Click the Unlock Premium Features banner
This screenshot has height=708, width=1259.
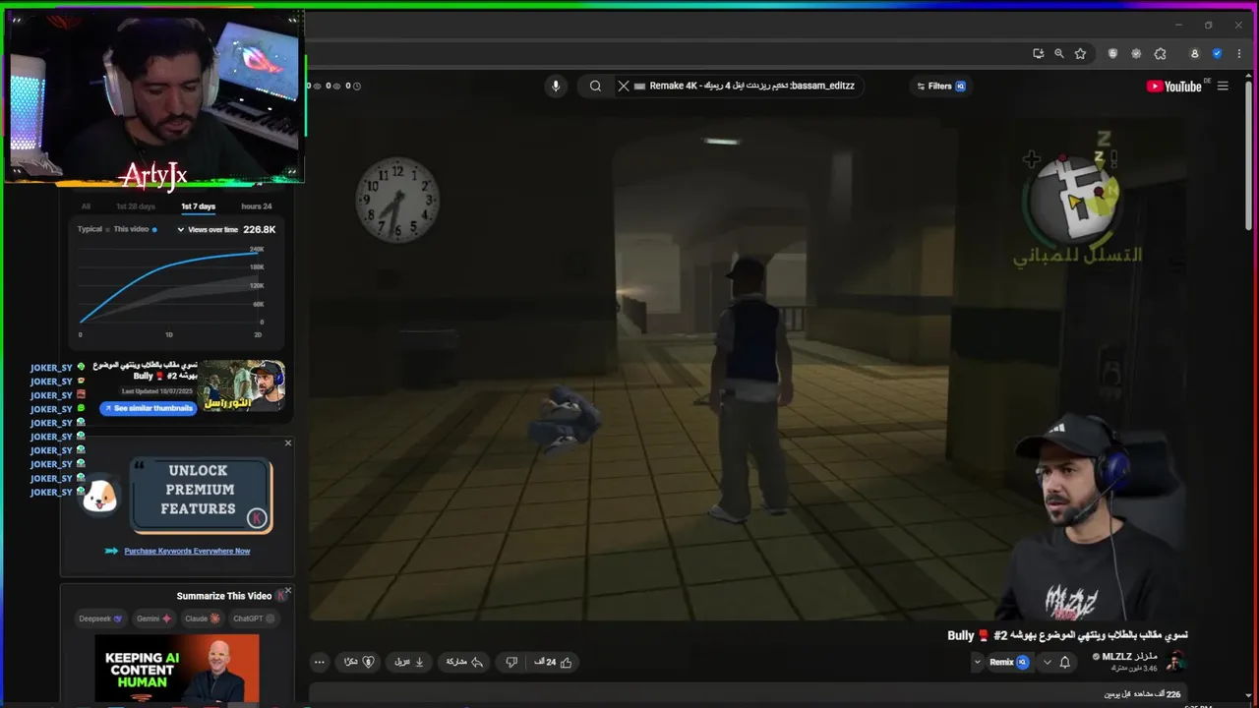[201, 495]
